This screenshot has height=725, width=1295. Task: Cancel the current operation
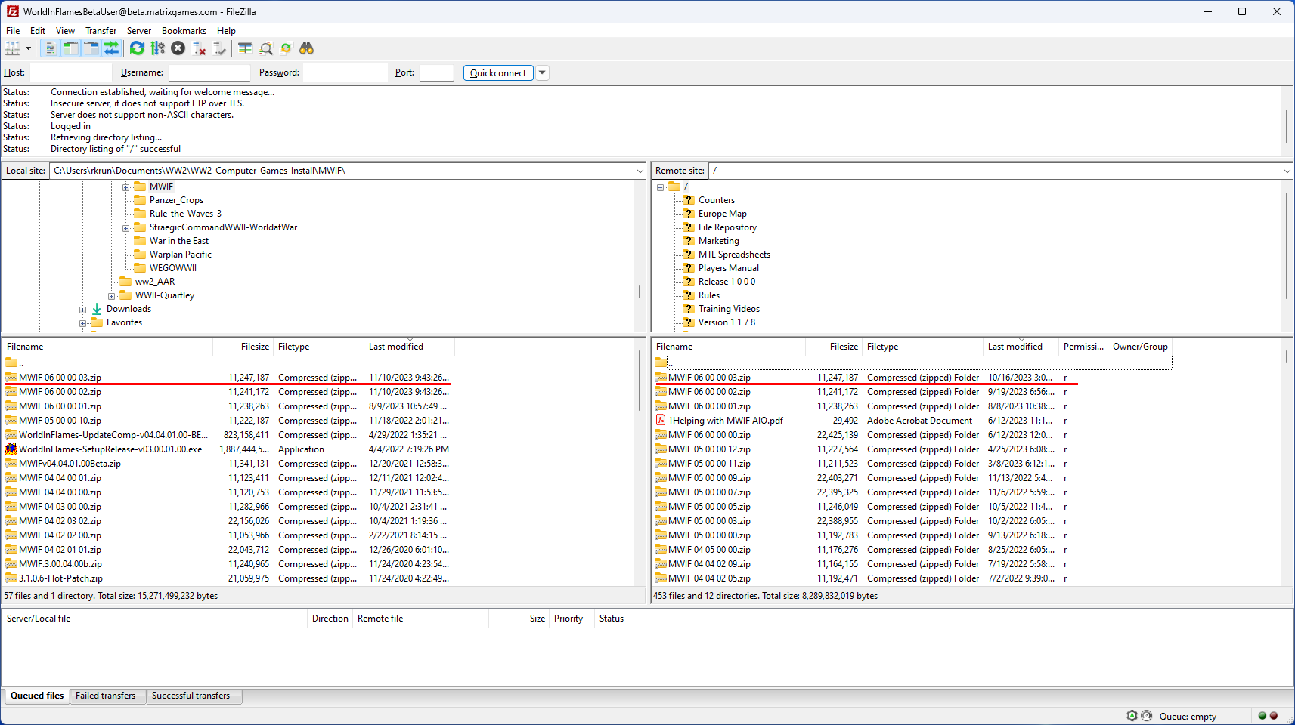(x=178, y=48)
